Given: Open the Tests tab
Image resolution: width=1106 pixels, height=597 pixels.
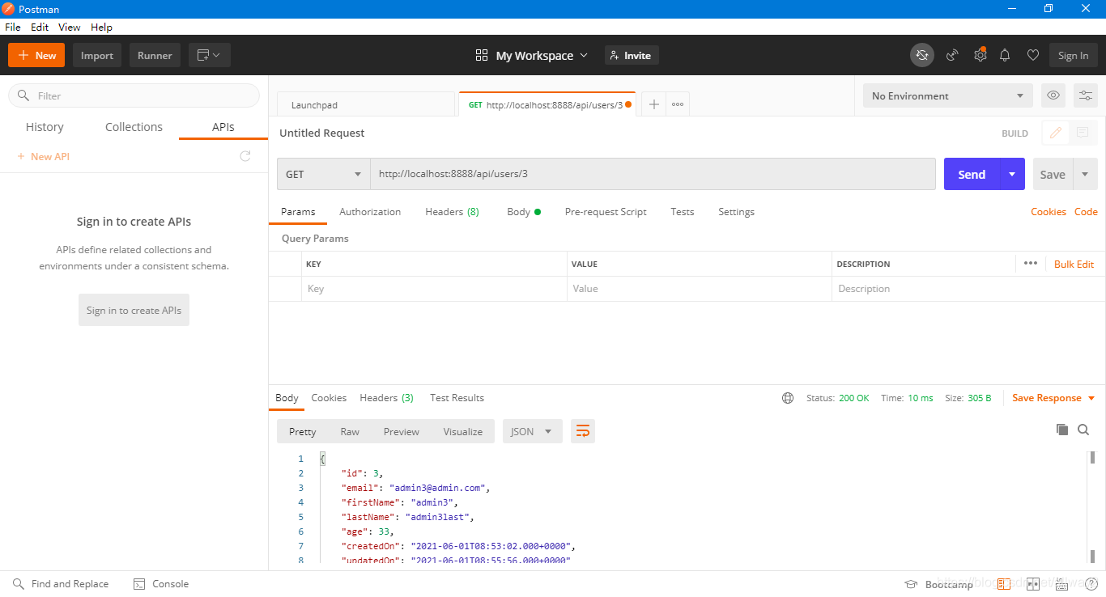Looking at the screenshot, I should [x=683, y=212].
